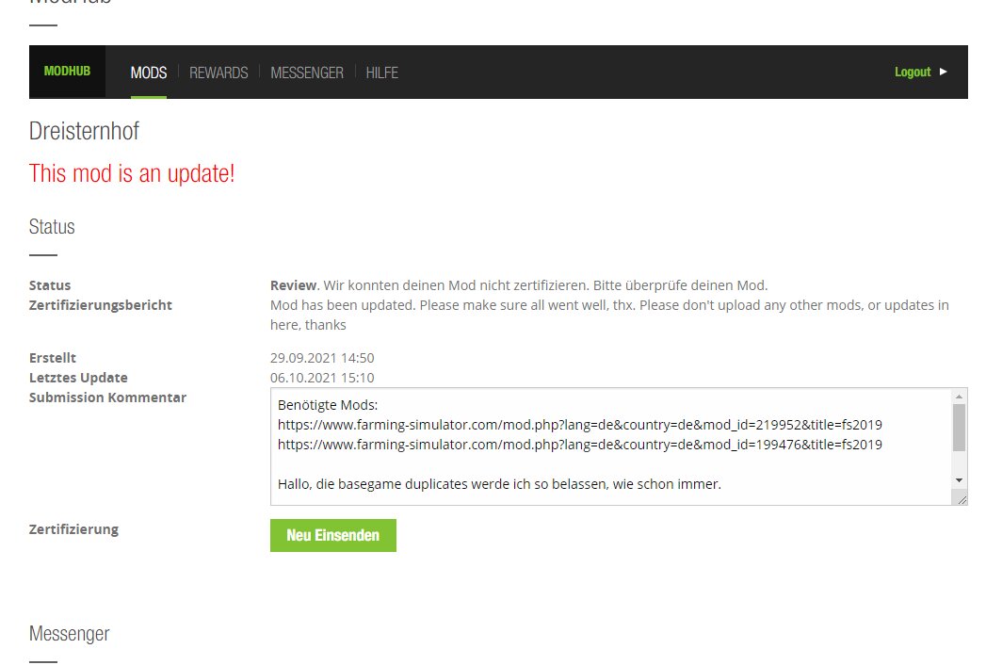Screen dimensions: 986x665
Task: Click the comment box scroll-down arrow
Action: [959, 480]
